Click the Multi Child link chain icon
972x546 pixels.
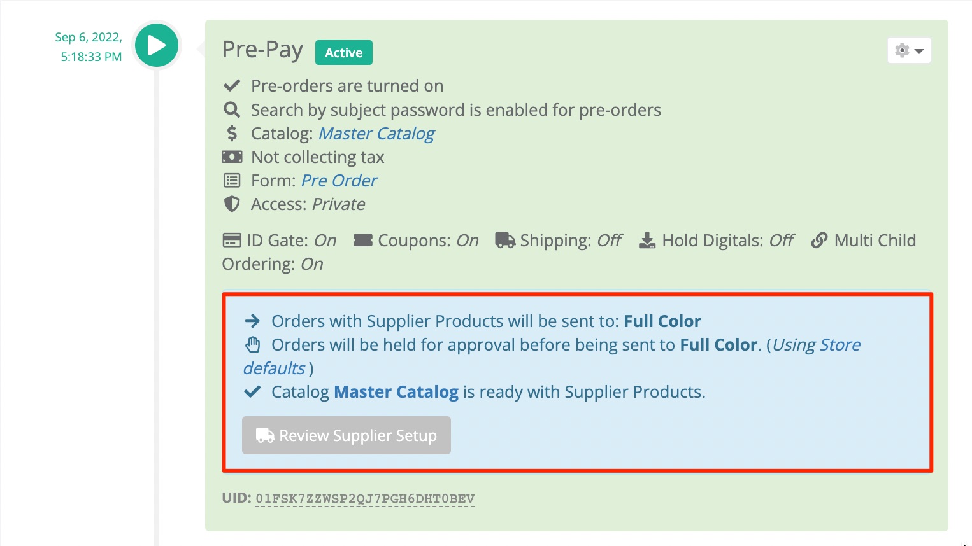pyautogui.click(x=819, y=241)
